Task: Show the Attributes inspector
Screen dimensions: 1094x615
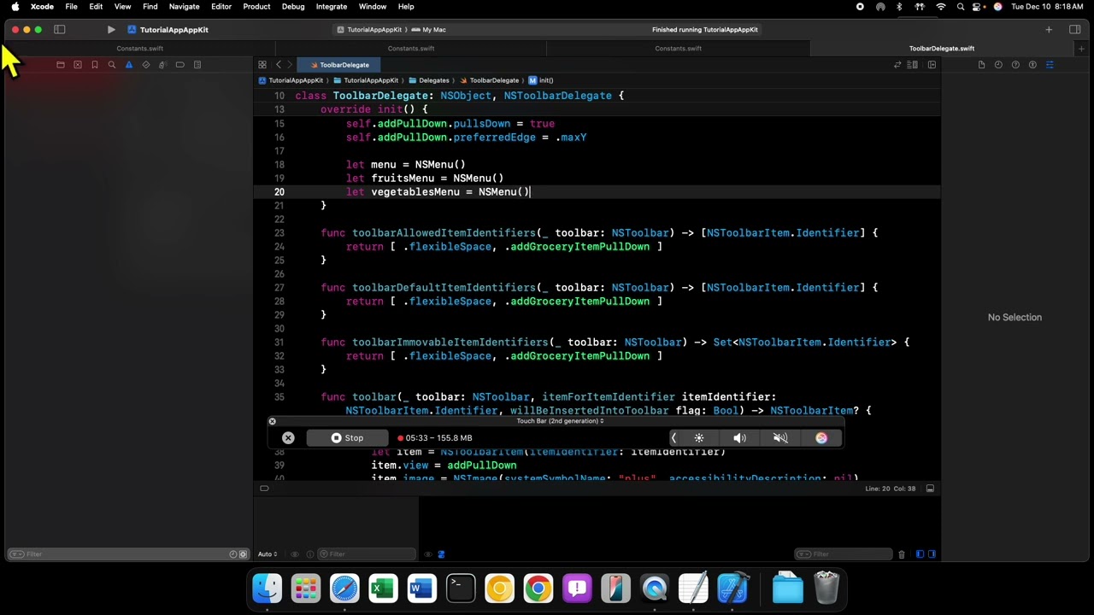Action: point(1050,65)
